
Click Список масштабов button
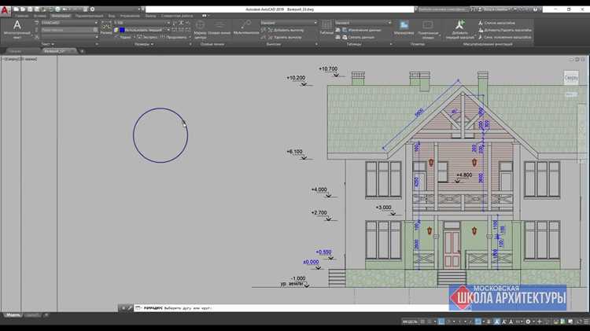pyautogui.click(x=496, y=23)
